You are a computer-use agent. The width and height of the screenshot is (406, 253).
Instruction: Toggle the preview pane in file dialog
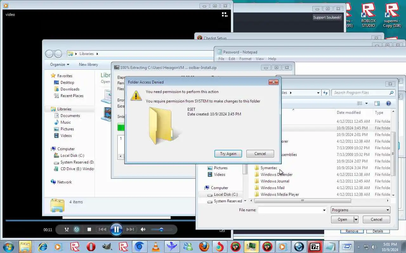377,103
